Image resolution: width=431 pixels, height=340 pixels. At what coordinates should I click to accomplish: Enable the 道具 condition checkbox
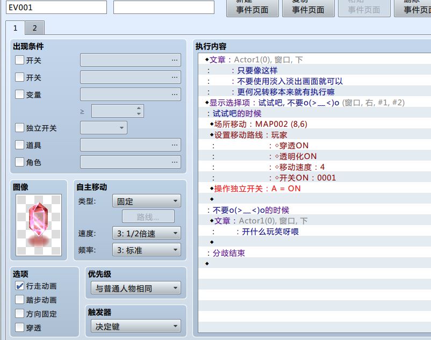(x=19, y=144)
